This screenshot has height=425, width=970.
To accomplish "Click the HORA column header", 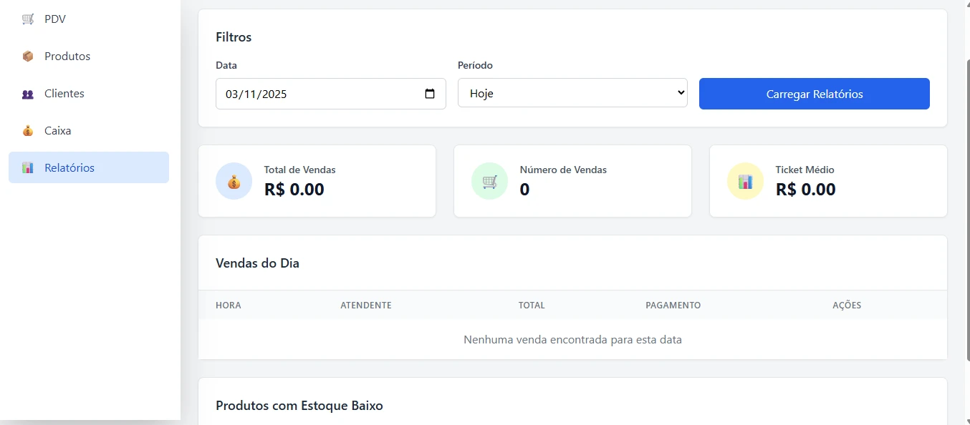I will click(228, 306).
